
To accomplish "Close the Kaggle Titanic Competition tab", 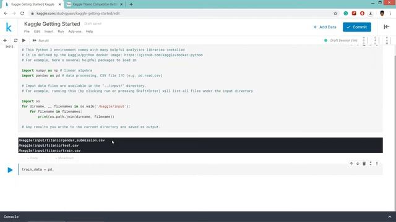I will pos(121,4).
